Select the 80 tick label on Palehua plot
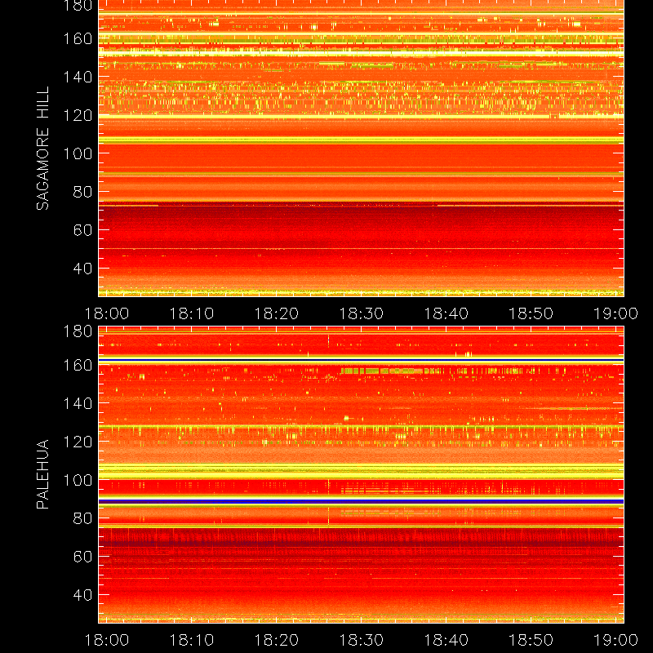 82,518
